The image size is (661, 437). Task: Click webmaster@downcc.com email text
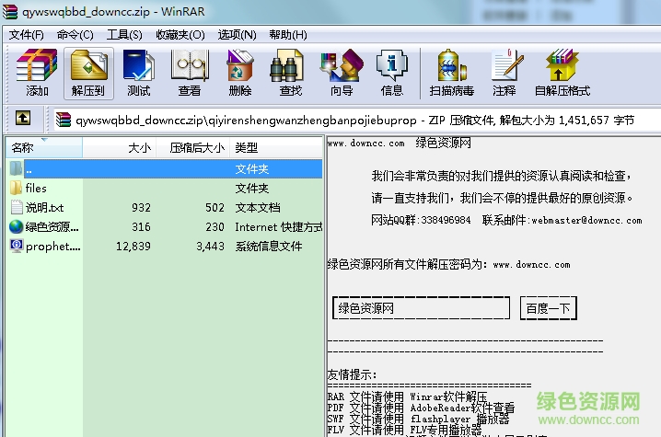[586, 221]
